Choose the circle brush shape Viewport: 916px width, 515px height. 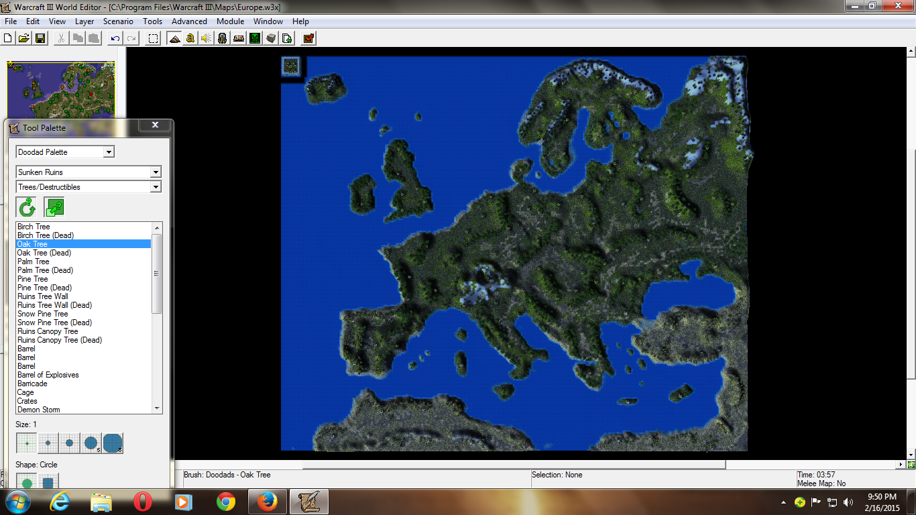click(26, 481)
